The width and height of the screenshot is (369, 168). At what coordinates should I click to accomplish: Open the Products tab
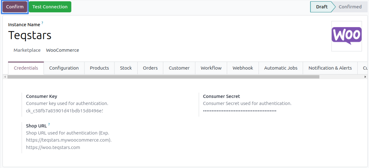coord(99,68)
